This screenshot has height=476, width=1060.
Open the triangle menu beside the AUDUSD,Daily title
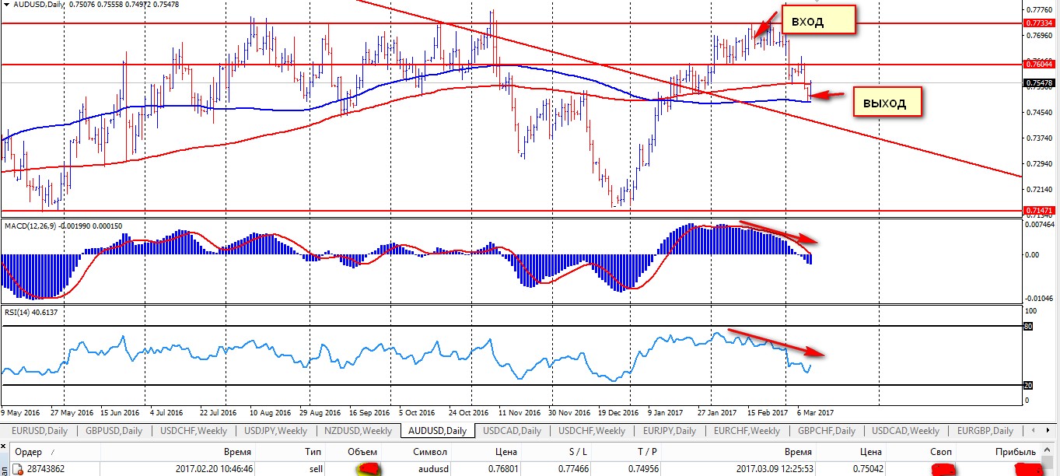[x=7, y=5]
